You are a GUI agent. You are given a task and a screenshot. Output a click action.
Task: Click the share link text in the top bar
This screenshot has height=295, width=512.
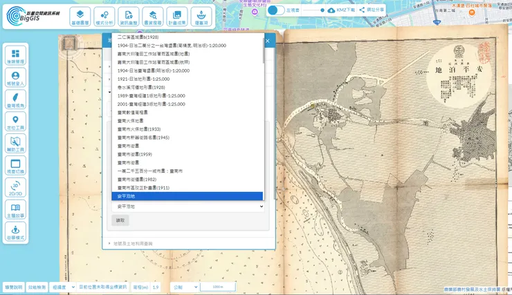[x=375, y=10]
